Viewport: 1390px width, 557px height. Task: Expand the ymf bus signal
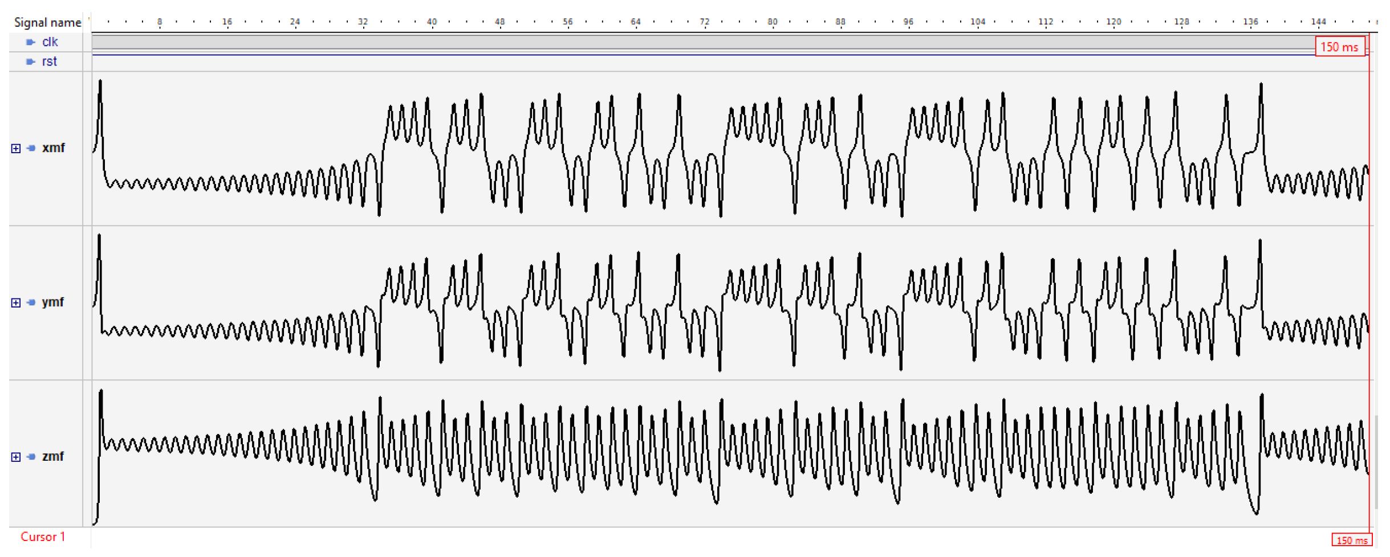tap(16, 303)
